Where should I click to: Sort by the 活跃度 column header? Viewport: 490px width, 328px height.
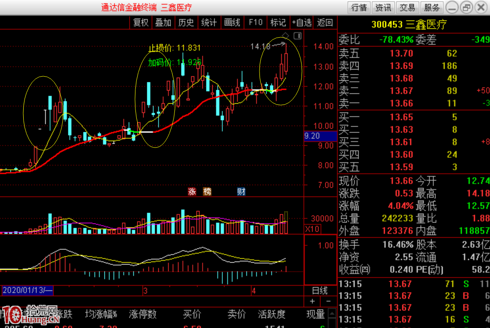tap(272, 314)
